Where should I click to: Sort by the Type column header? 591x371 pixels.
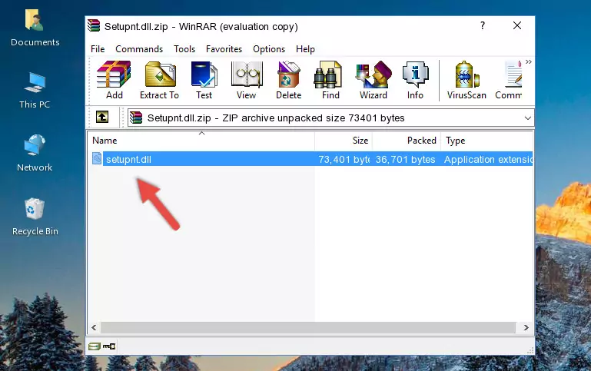click(x=487, y=141)
